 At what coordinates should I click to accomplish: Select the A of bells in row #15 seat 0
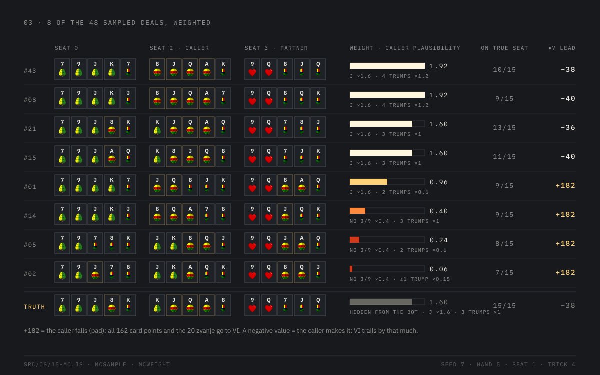112,156
